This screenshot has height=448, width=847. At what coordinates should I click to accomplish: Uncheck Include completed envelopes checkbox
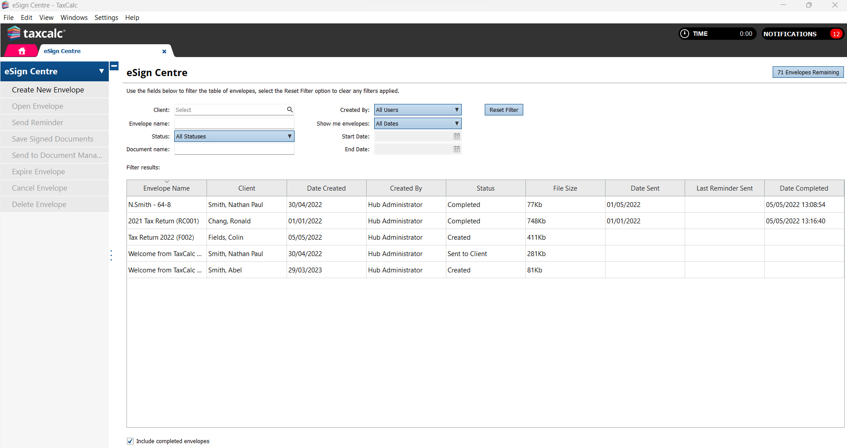point(130,441)
